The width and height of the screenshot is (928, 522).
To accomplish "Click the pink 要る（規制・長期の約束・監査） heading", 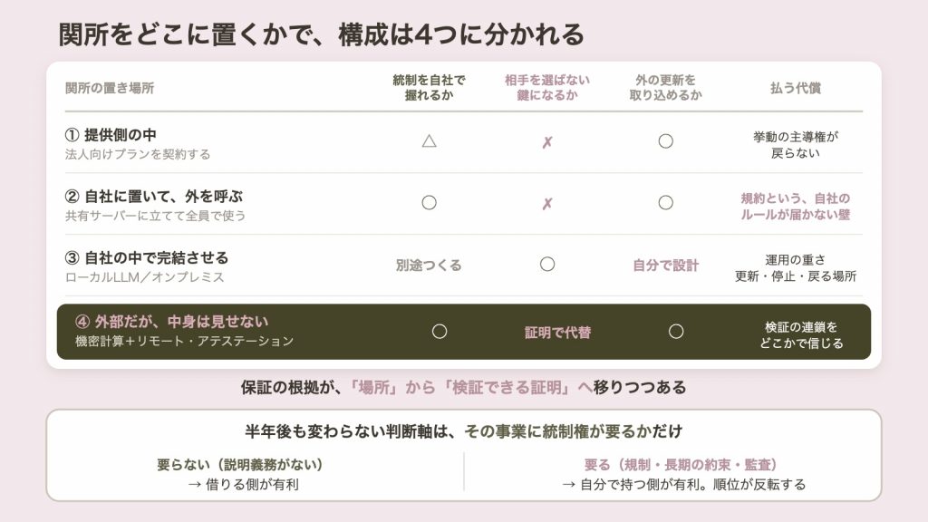I will pyautogui.click(x=680, y=465).
